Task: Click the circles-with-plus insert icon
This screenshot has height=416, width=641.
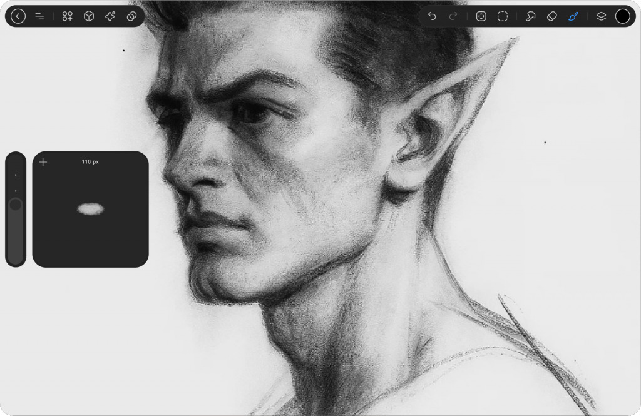Action: point(68,16)
